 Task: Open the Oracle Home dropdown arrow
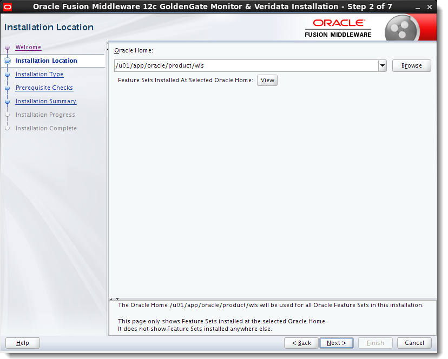tap(383, 65)
